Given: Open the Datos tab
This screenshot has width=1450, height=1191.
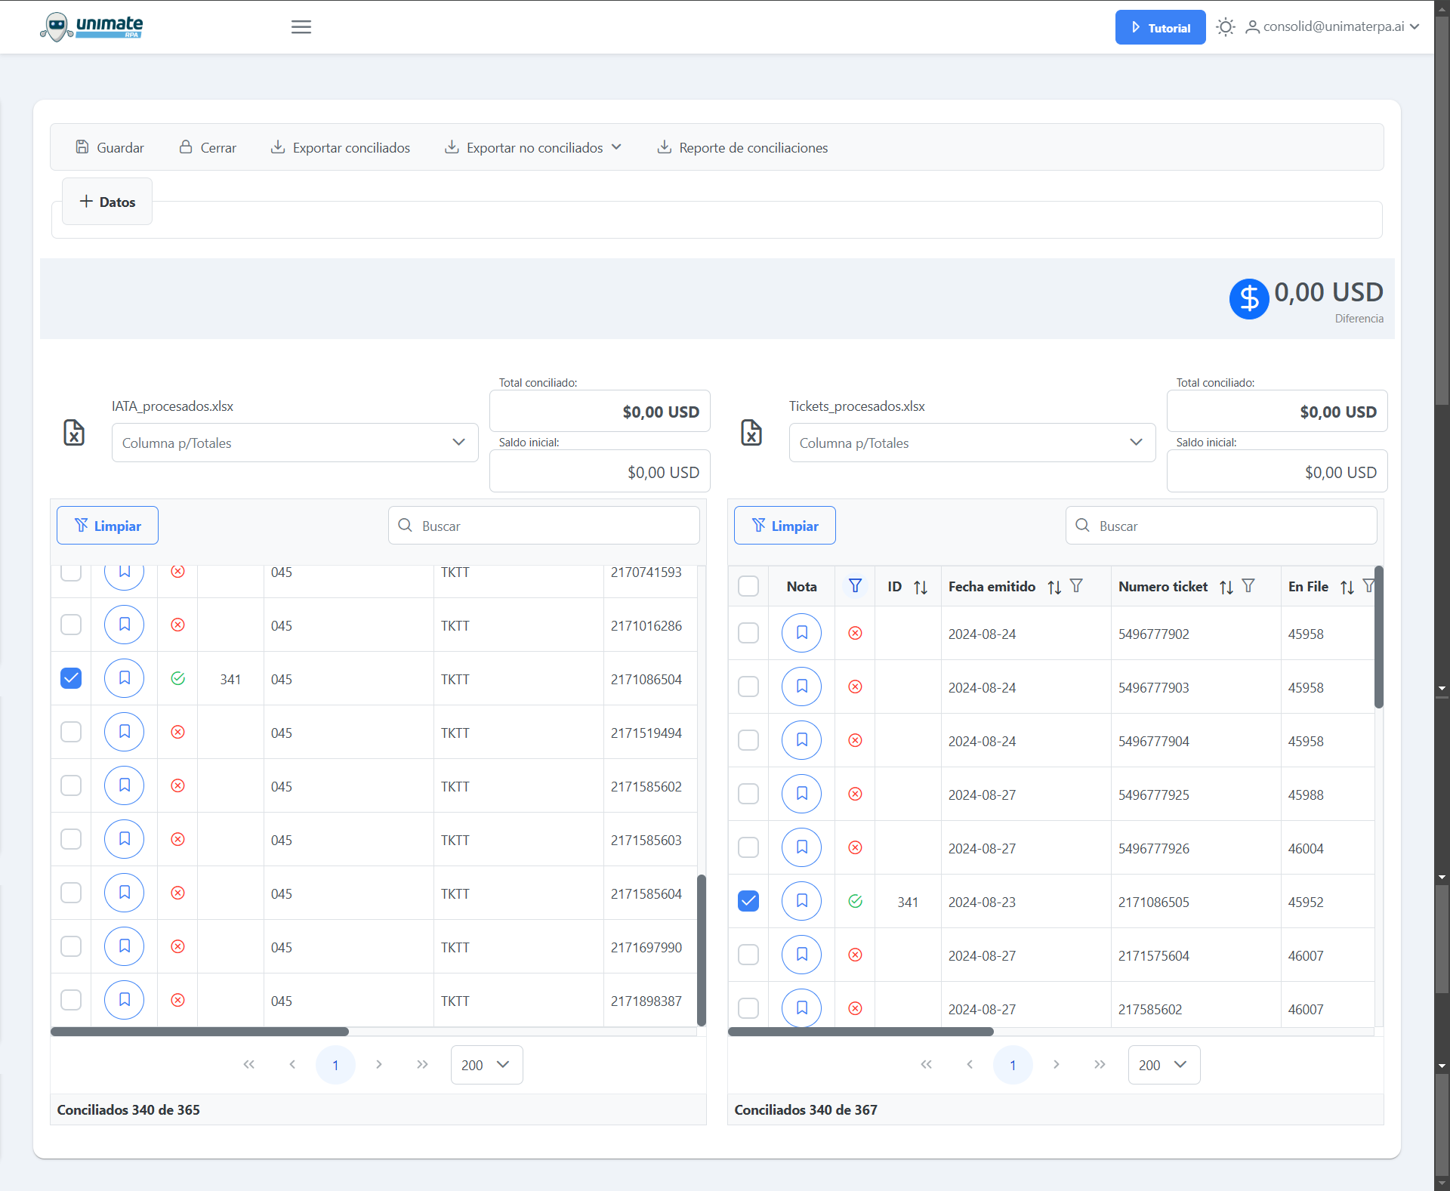Looking at the screenshot, I should click(107, 202).
